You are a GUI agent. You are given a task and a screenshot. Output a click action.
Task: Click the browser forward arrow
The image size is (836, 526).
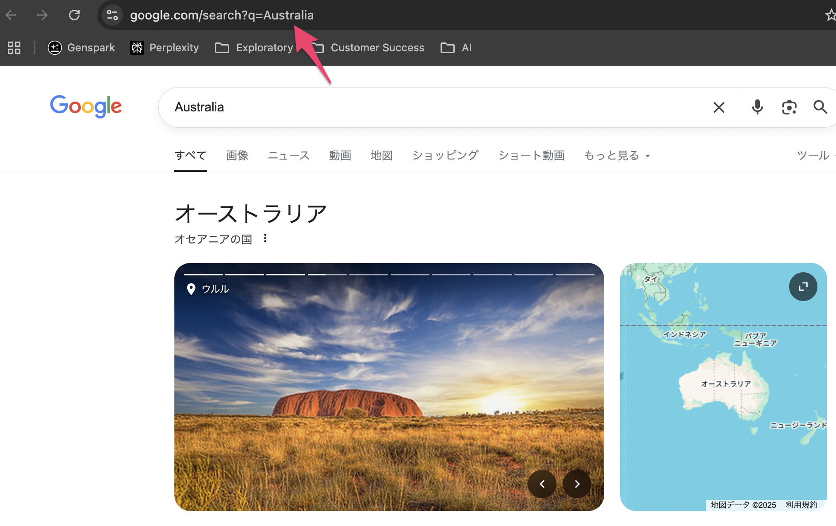point(42,15)
